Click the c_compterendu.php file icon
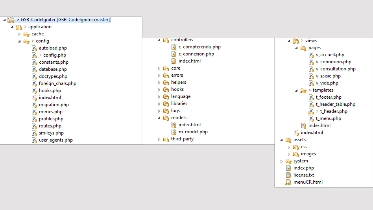 [174, 47]
